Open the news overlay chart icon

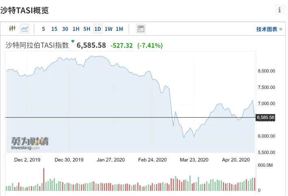141,29
